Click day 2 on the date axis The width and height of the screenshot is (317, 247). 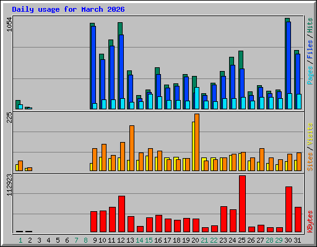(x=30, y=240)
